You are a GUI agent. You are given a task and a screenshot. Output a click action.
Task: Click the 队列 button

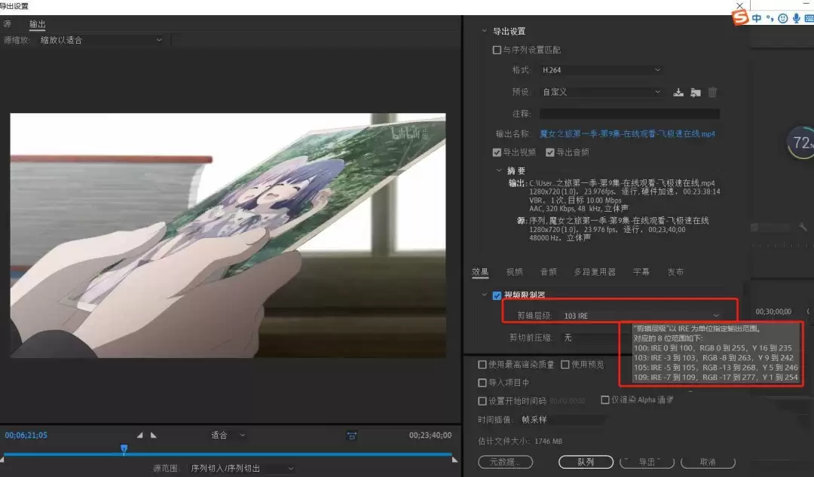tap(586, 462)
